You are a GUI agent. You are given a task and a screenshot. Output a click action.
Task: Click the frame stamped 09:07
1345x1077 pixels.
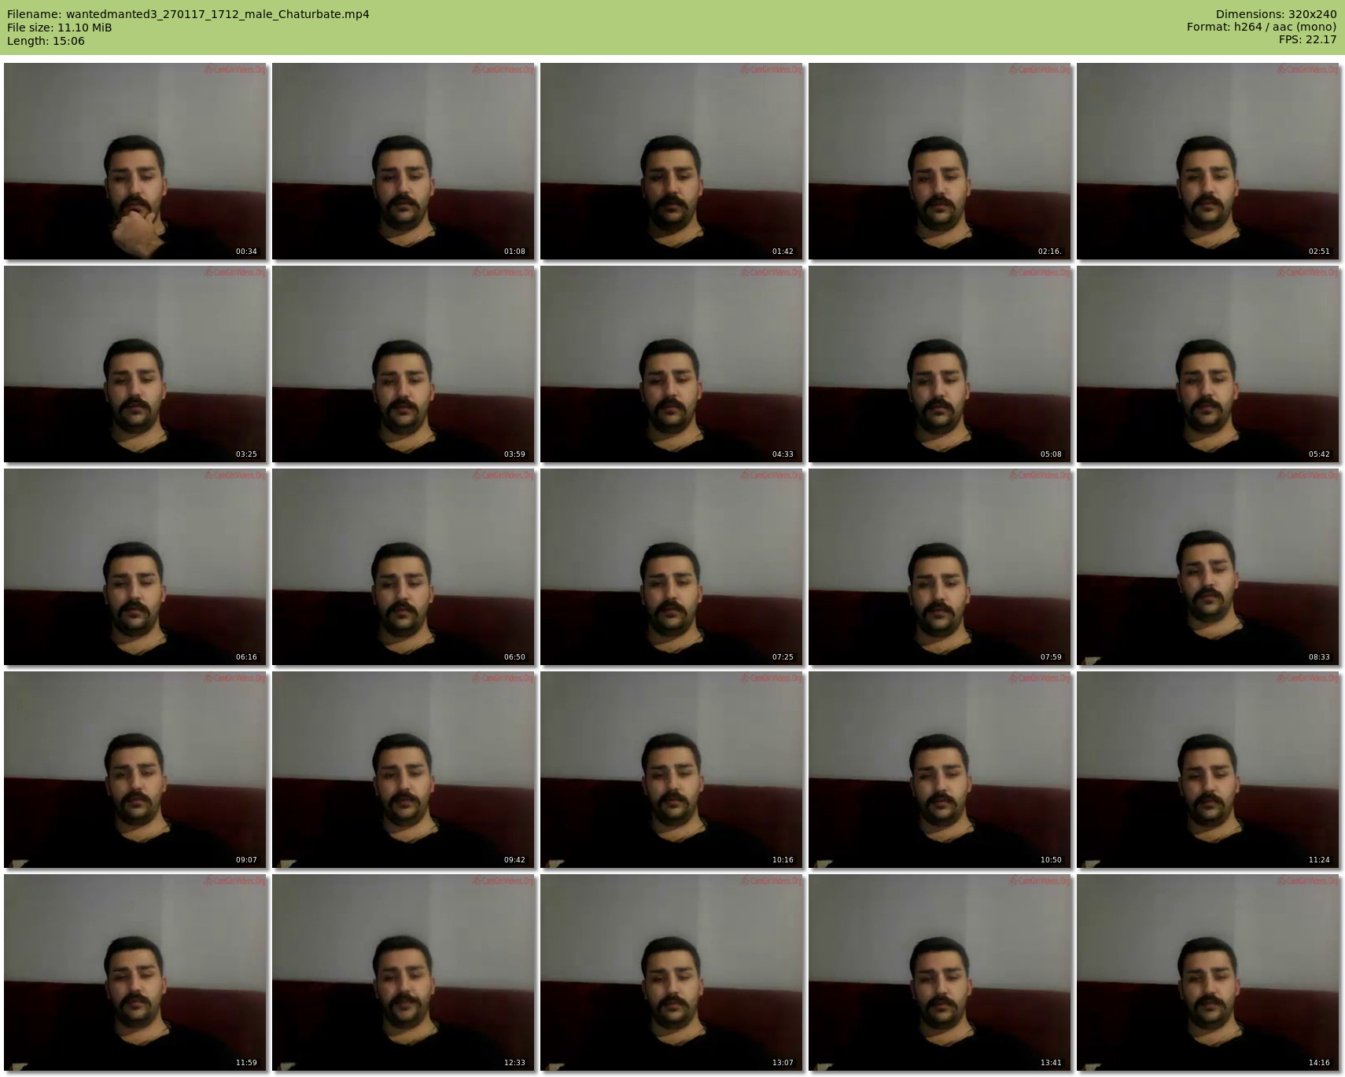(x=135, y=770)
